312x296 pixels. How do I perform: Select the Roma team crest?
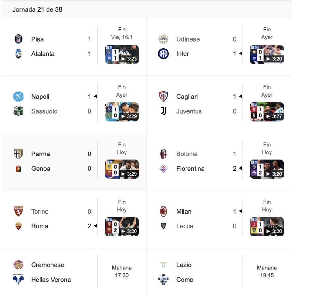pos(19,226)
